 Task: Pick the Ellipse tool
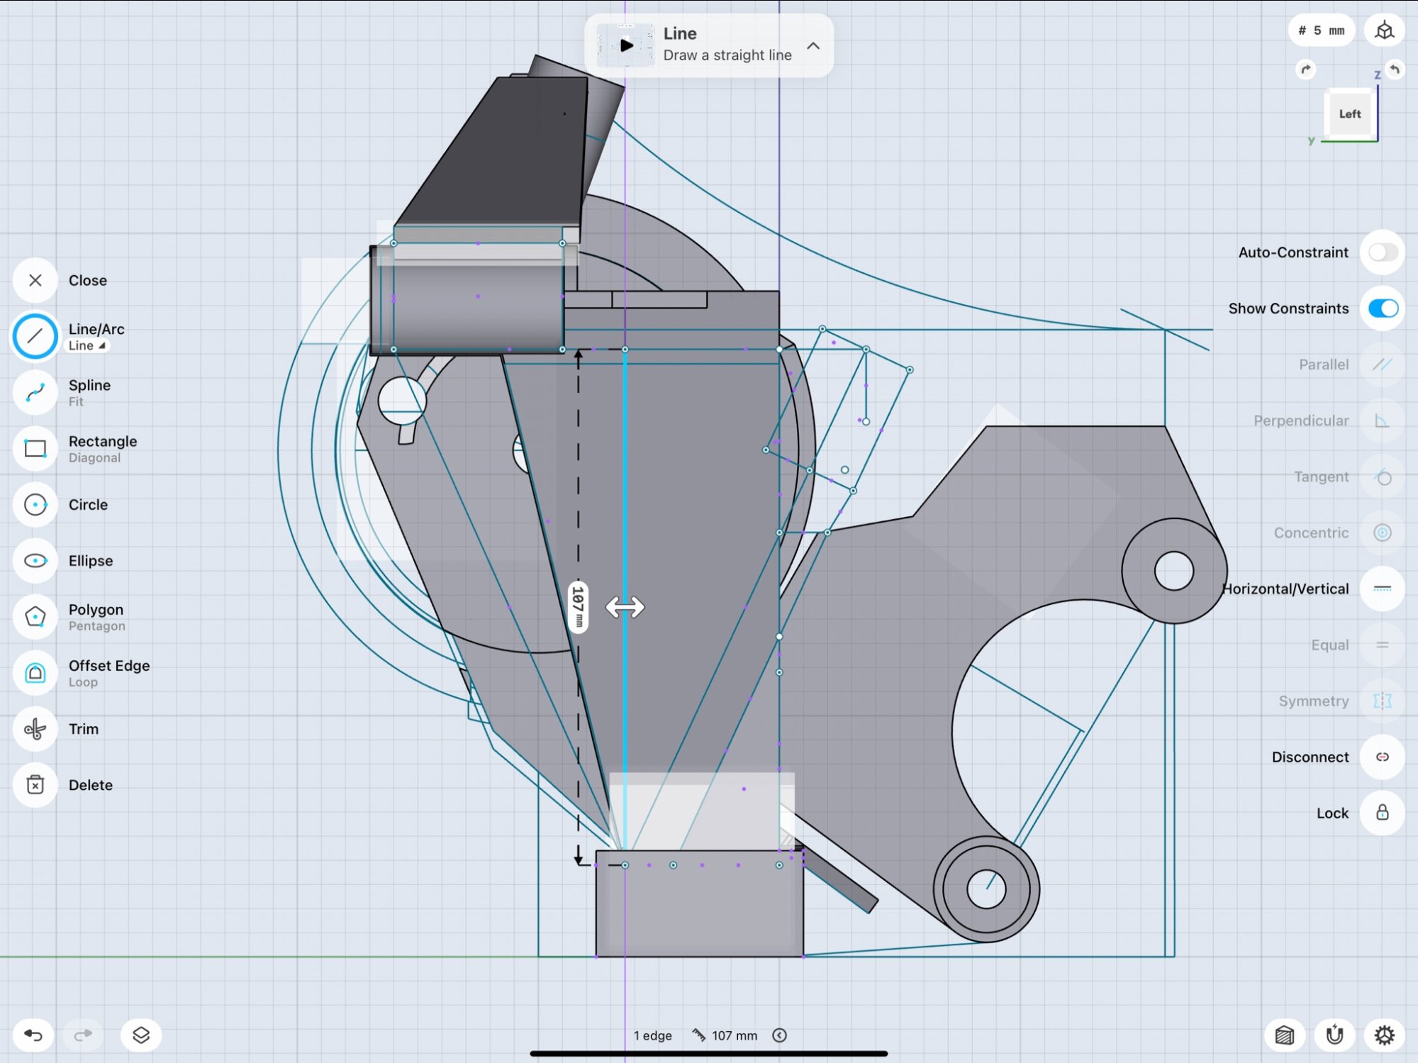tap(35, 560)
